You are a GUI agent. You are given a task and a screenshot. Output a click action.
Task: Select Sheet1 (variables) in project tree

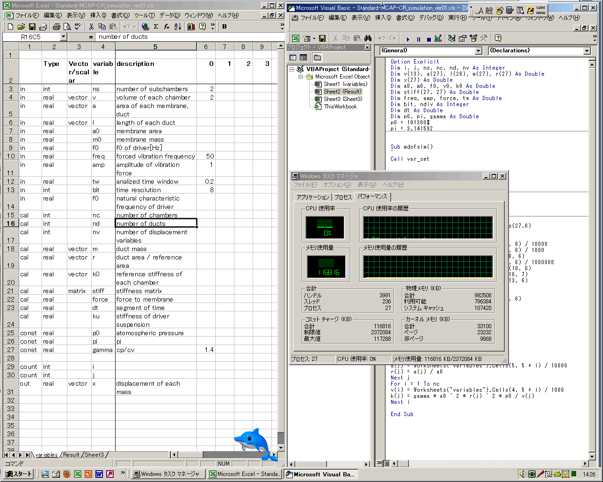345,84
